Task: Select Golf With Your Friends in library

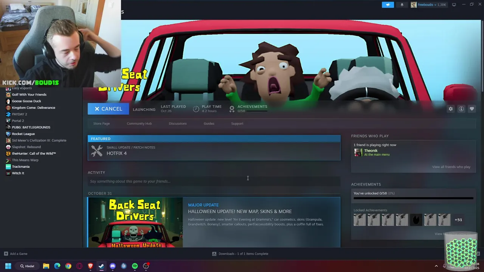Action: (x=29, y=94)
